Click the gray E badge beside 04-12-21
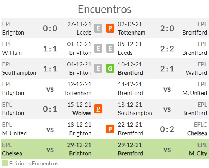209x168 pixels. point(98,69)
